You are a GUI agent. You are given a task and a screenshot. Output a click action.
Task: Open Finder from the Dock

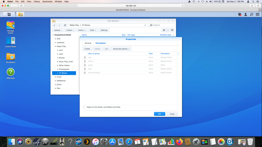12,142
